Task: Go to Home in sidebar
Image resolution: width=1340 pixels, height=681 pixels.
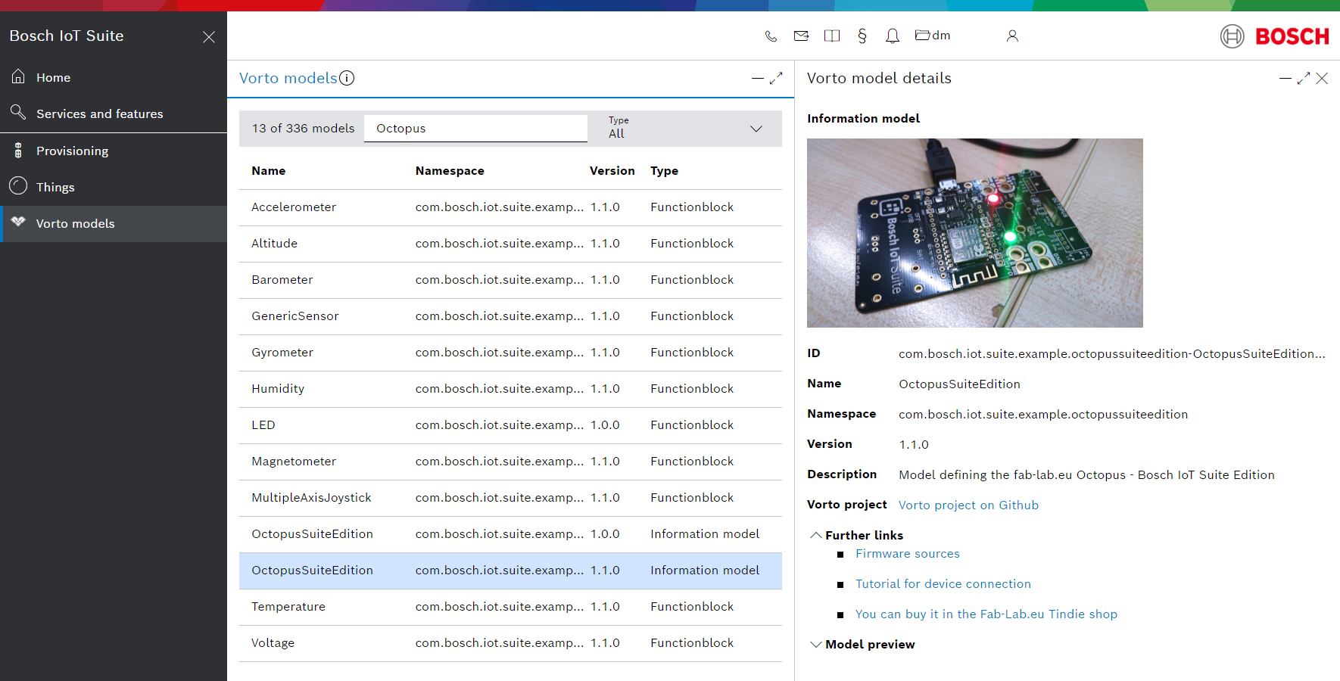Action: pos(114,77)
